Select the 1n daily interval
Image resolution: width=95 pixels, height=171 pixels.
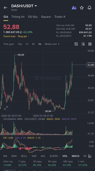pyautogui.click(x=40, y=44)
